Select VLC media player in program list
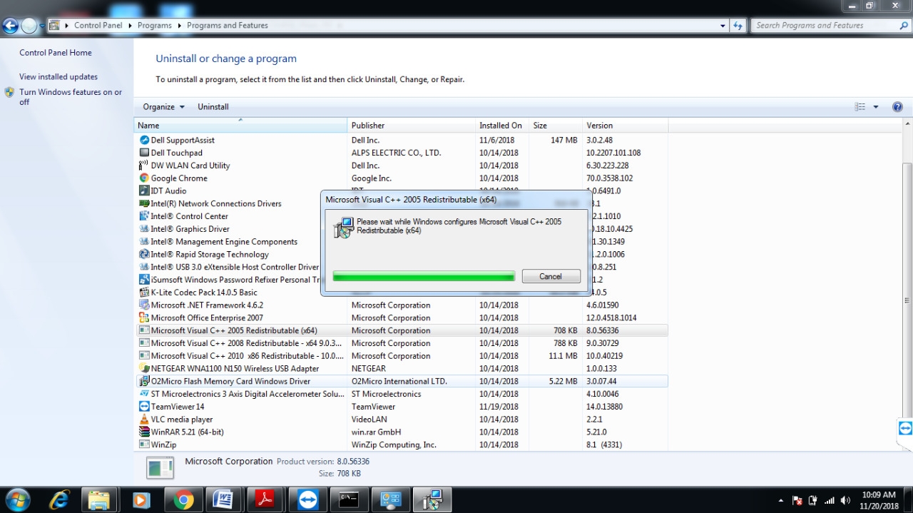 tap(182, 420)
